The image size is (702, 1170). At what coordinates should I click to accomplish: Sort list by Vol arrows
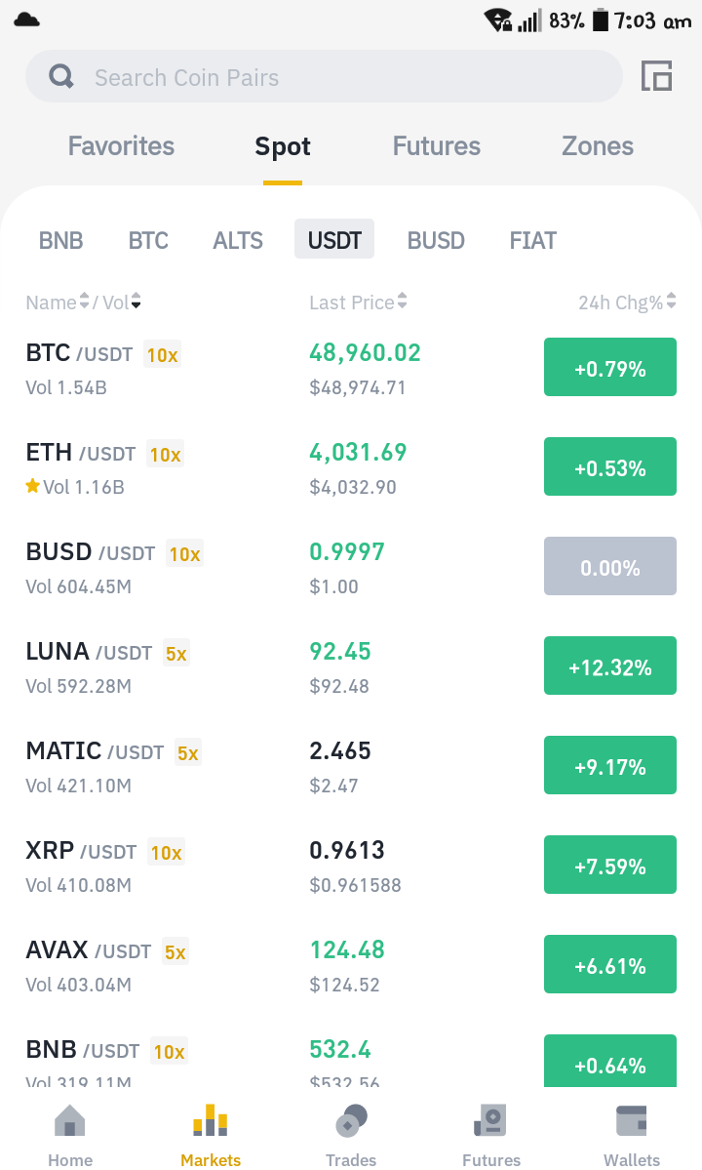[x=136, y=301]
